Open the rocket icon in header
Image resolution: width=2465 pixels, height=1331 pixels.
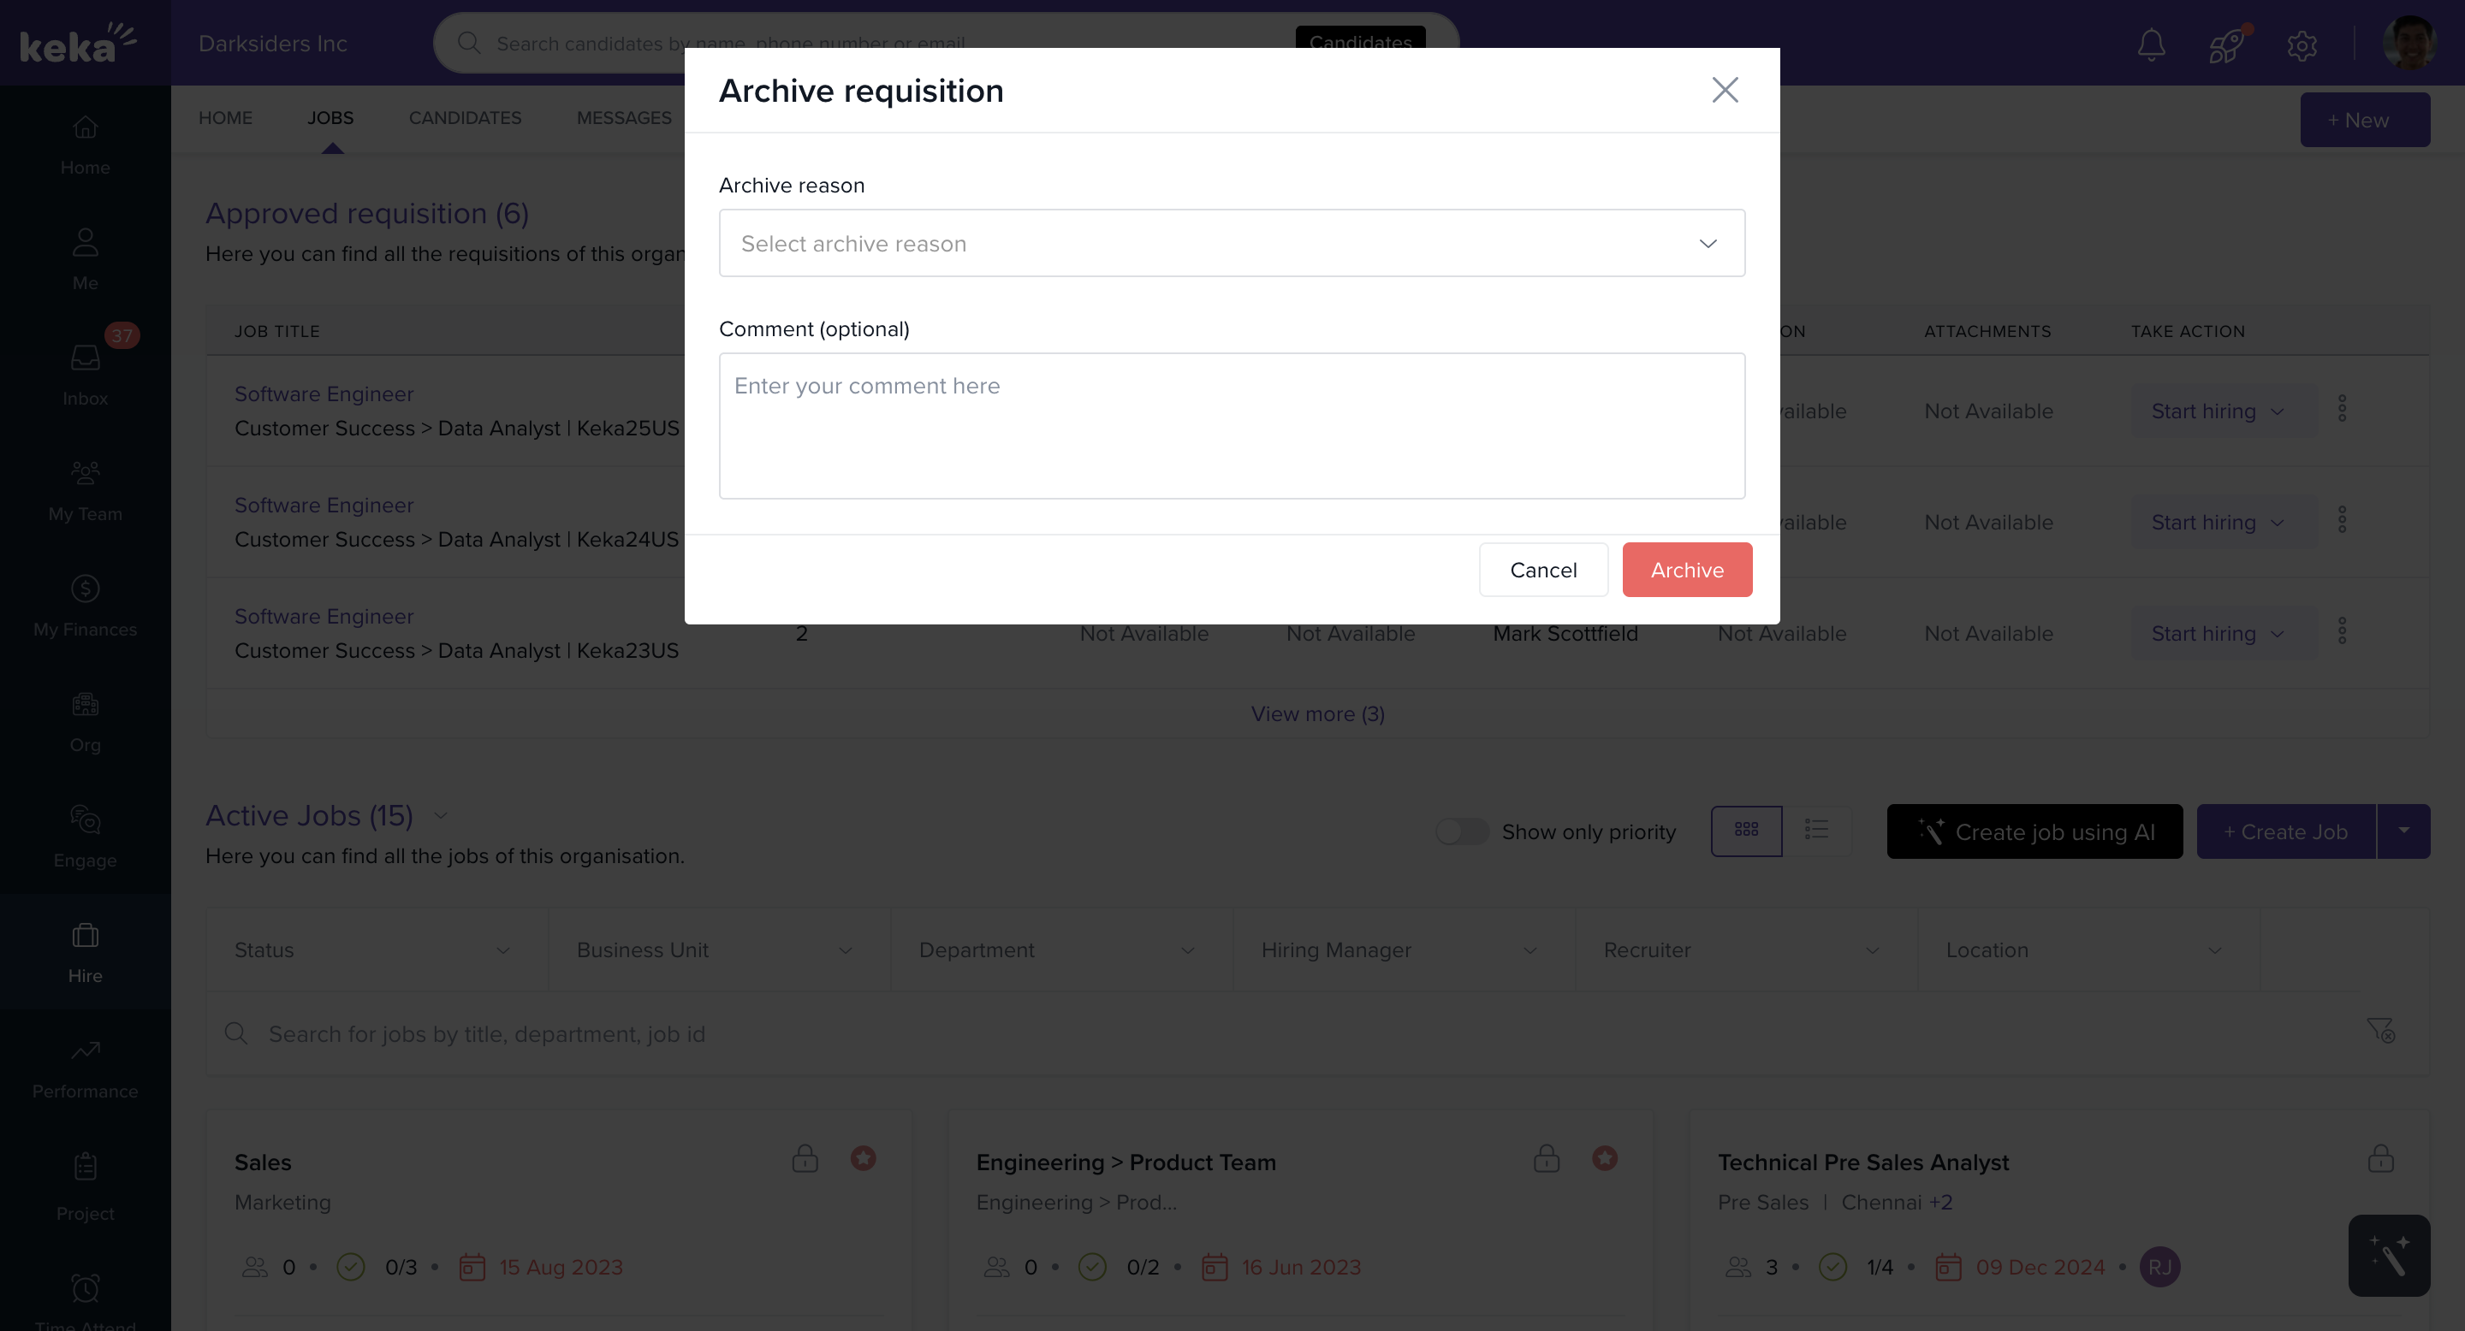[2225, 44]
